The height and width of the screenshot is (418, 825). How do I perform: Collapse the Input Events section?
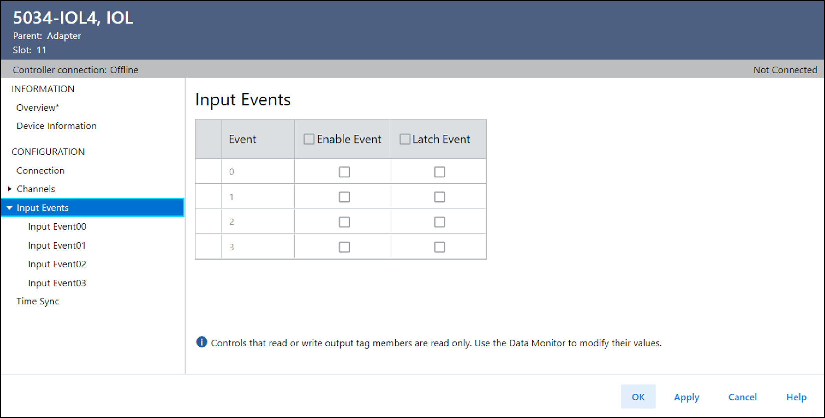[9, 208]
